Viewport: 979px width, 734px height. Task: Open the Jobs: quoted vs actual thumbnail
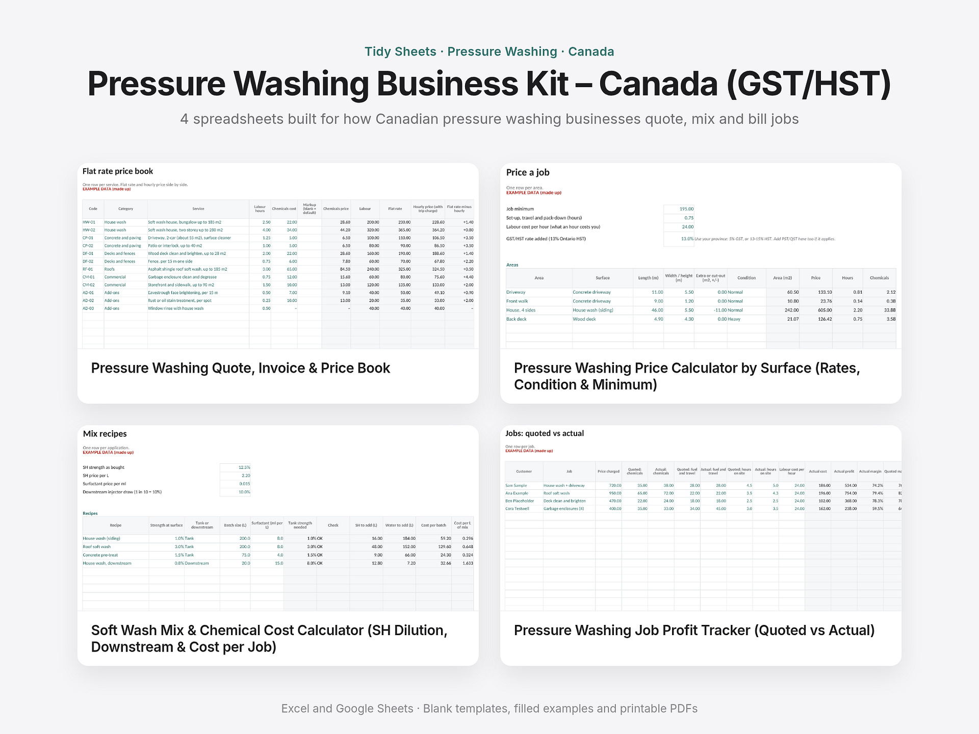click(x=701, y=518)
